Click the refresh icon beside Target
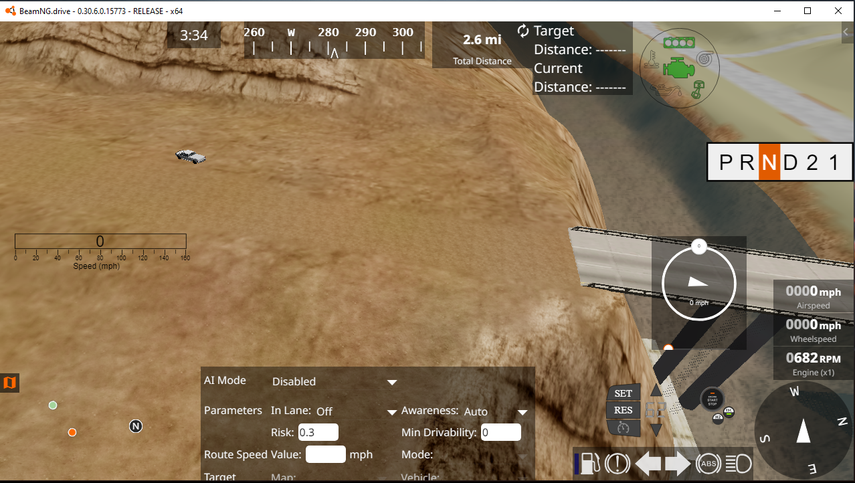This screenshot has height=483, width=855. coord(523,31)
